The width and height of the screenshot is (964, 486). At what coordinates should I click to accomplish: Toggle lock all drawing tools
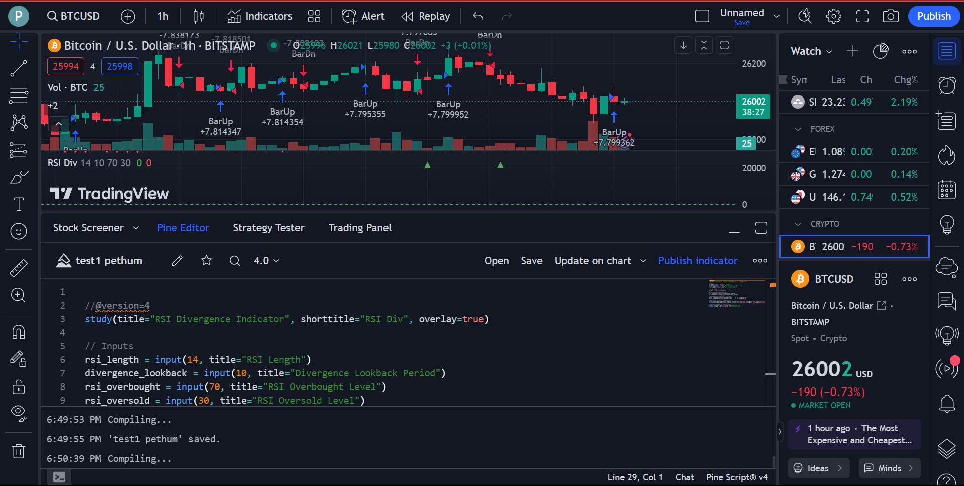[x=19, y=386]
